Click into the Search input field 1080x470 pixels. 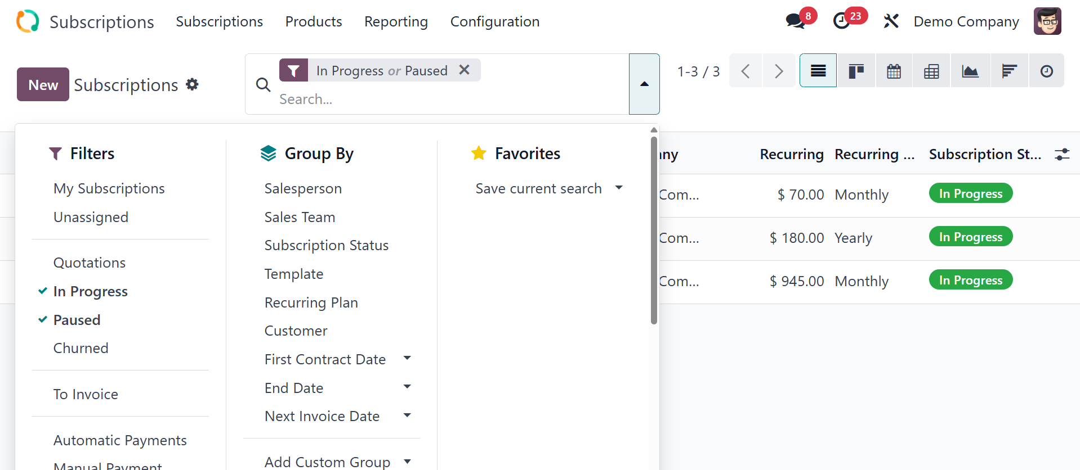point(439,99)
